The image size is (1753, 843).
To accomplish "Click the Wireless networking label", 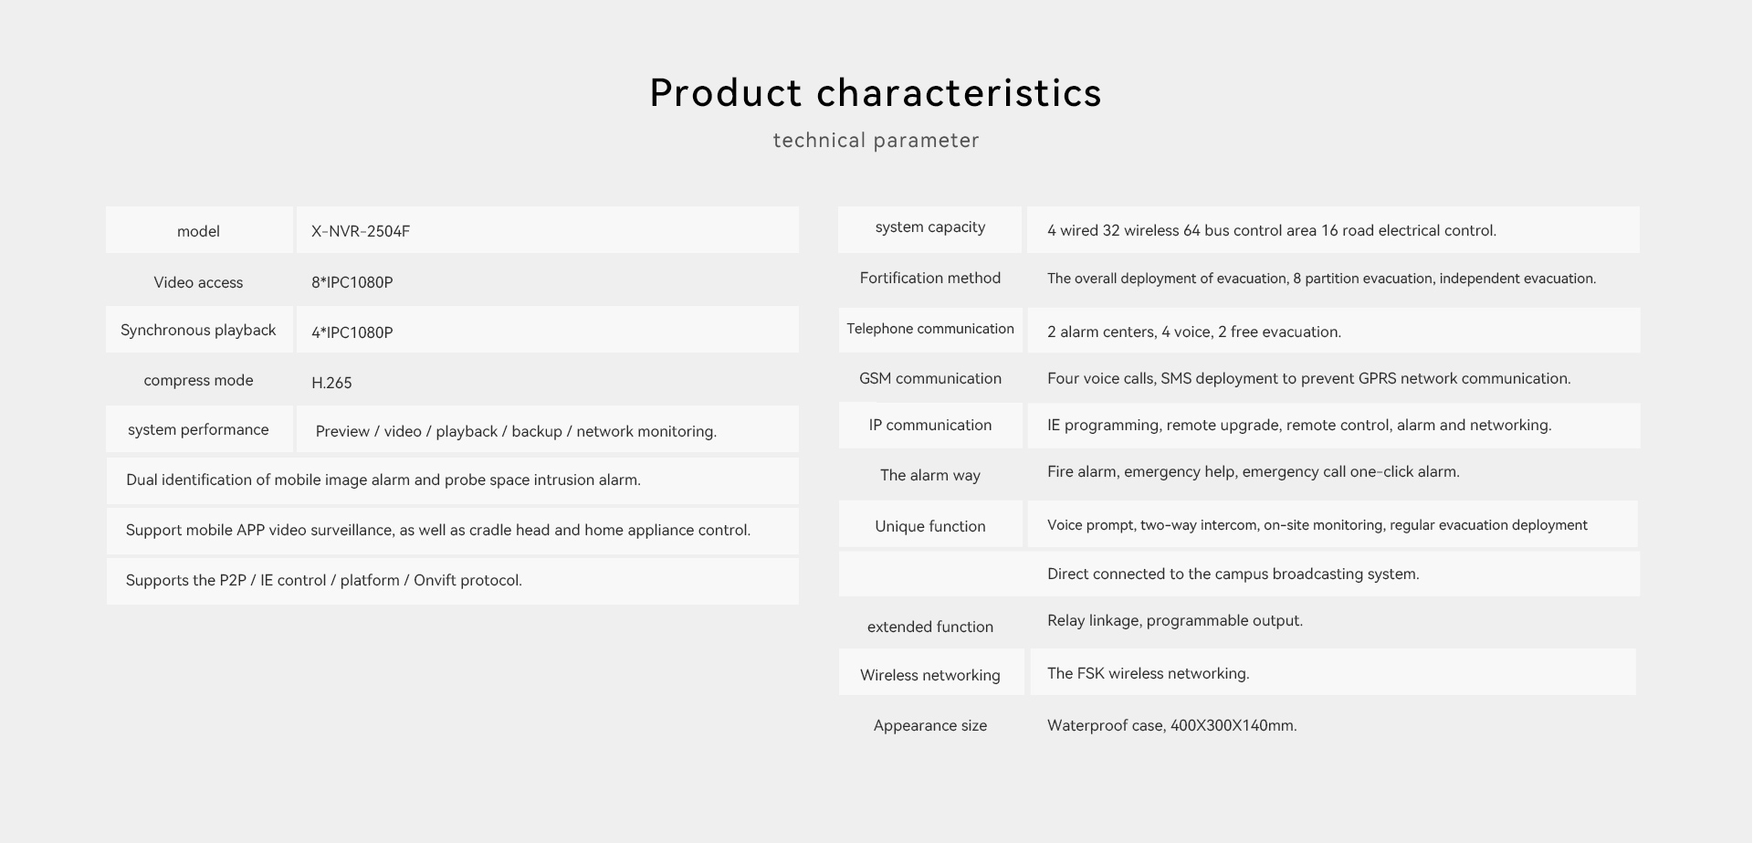I will pos(930,676).
